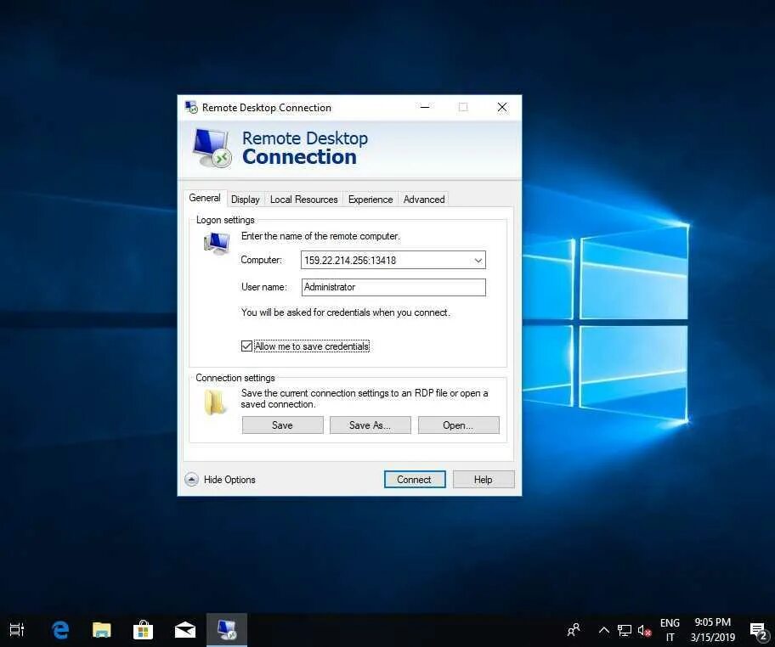The image size is (775, 647).
Task: Click 'Enter the name of the remote computer' text
Action: coord(320,236)
